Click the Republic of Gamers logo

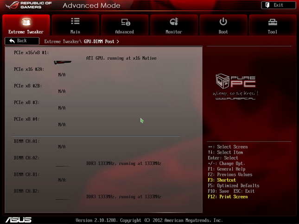[x=28, y=6]
